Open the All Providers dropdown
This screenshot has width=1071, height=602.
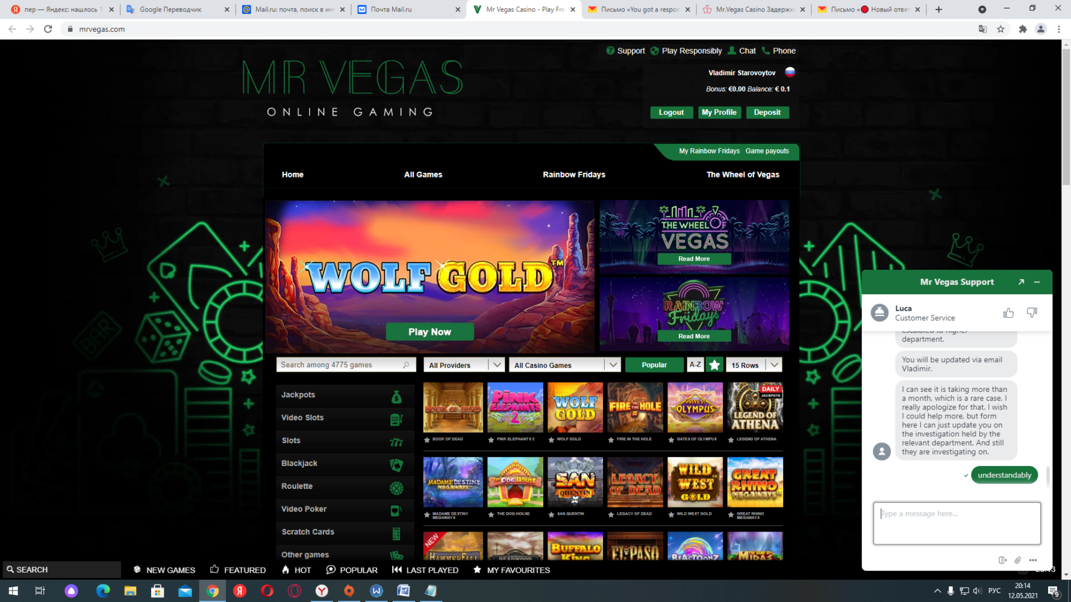pos(464,365)
